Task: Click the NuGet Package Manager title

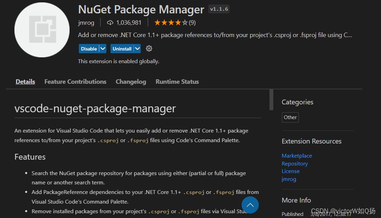Action: 141,10
